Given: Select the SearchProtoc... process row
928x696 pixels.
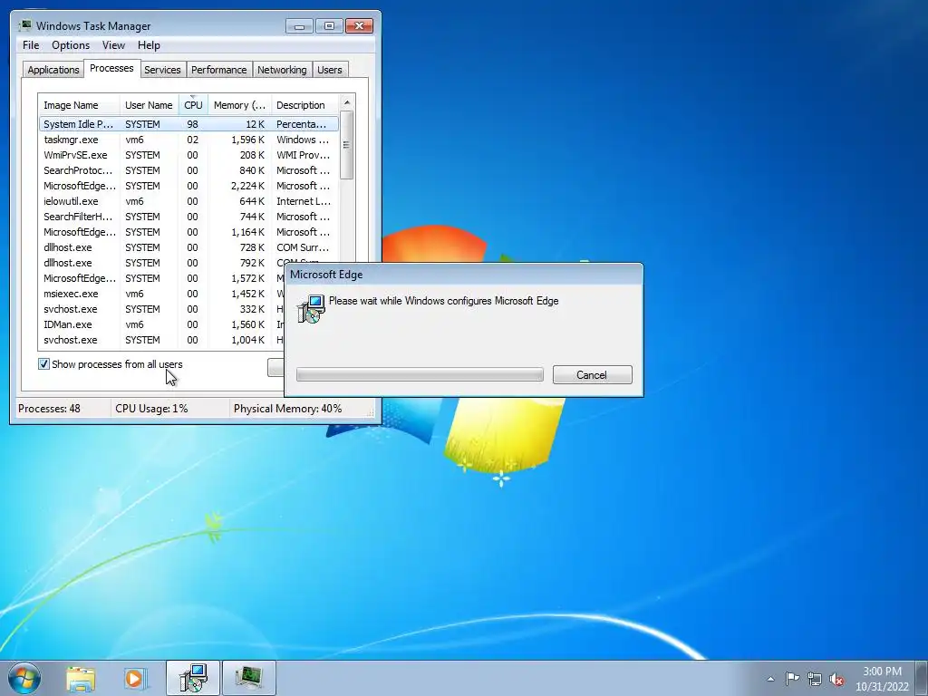Looking at the screenshot, I should (x=188, y=170).
